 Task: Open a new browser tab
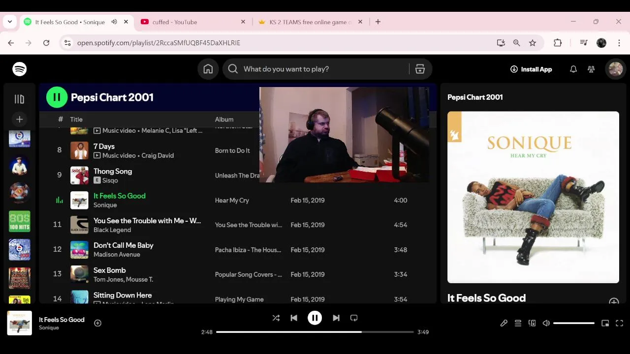[378, 22]
